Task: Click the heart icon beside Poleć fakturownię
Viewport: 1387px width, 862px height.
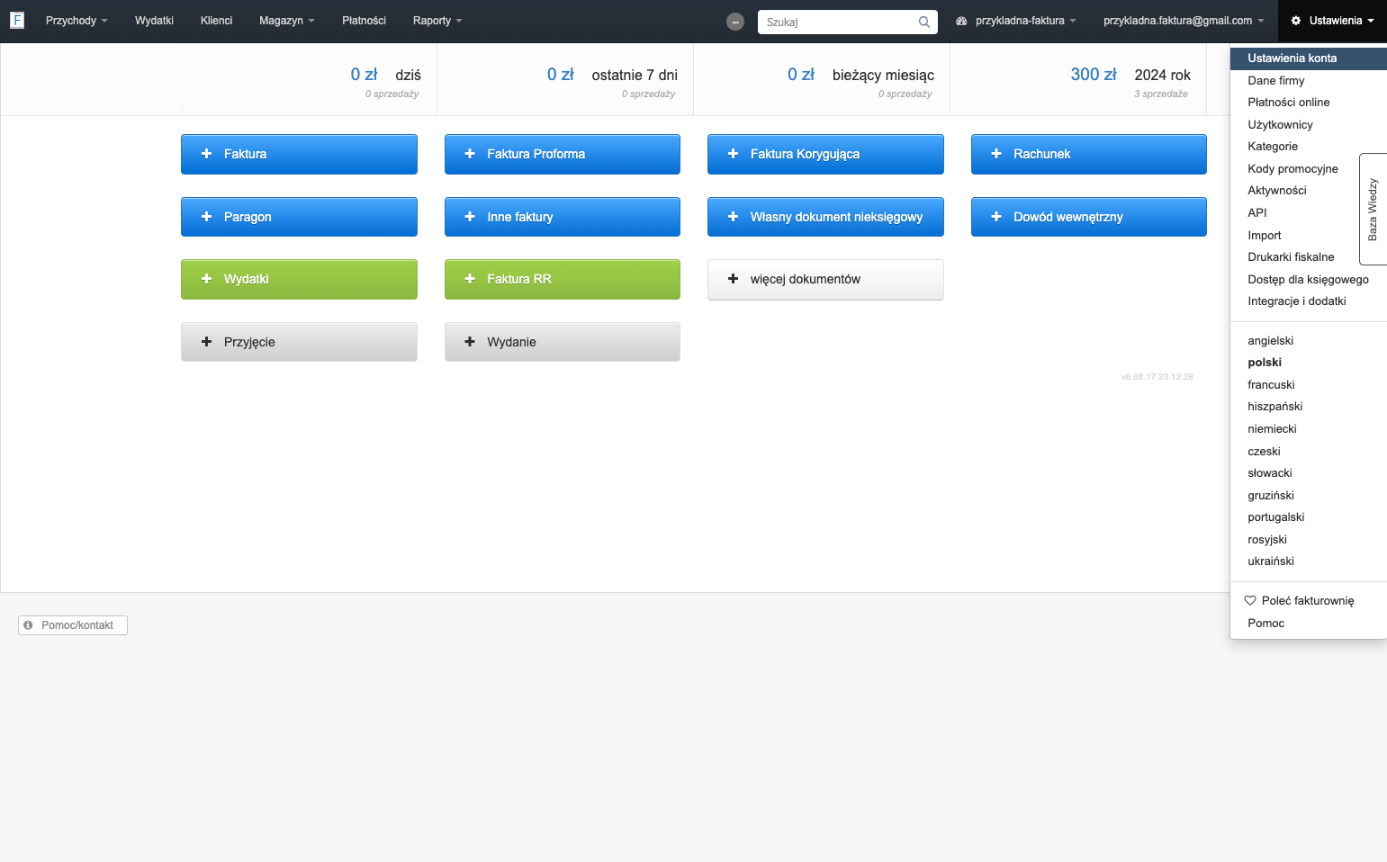Action: pyautogui.click(x=1250, y=600)
